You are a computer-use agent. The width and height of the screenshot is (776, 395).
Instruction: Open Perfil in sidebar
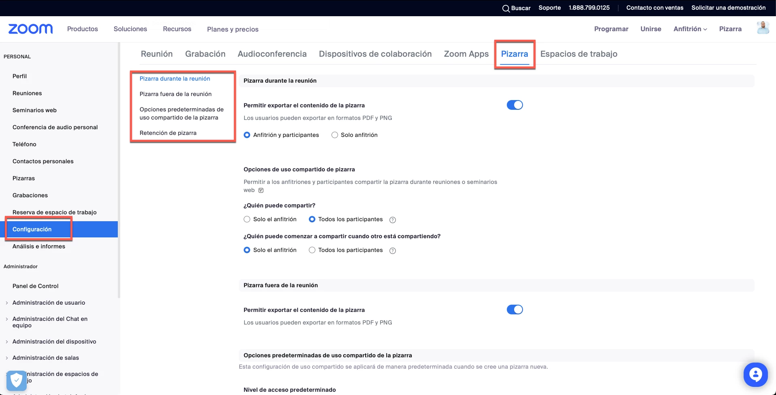[x=19, y=76]
